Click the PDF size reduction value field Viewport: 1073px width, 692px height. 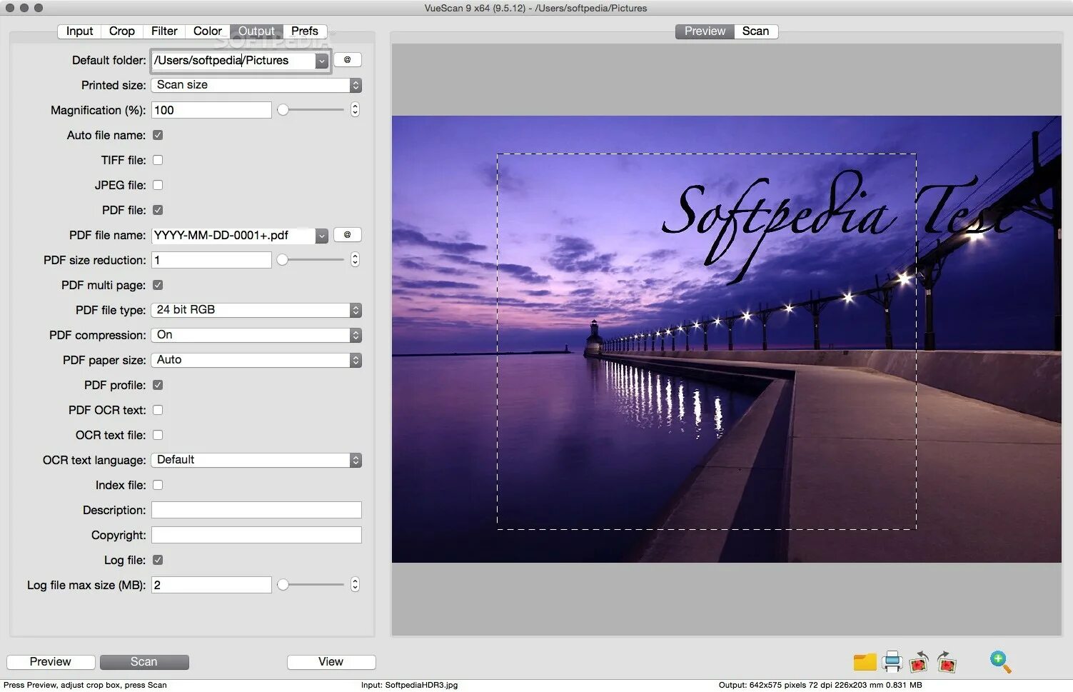pos(211,260)
